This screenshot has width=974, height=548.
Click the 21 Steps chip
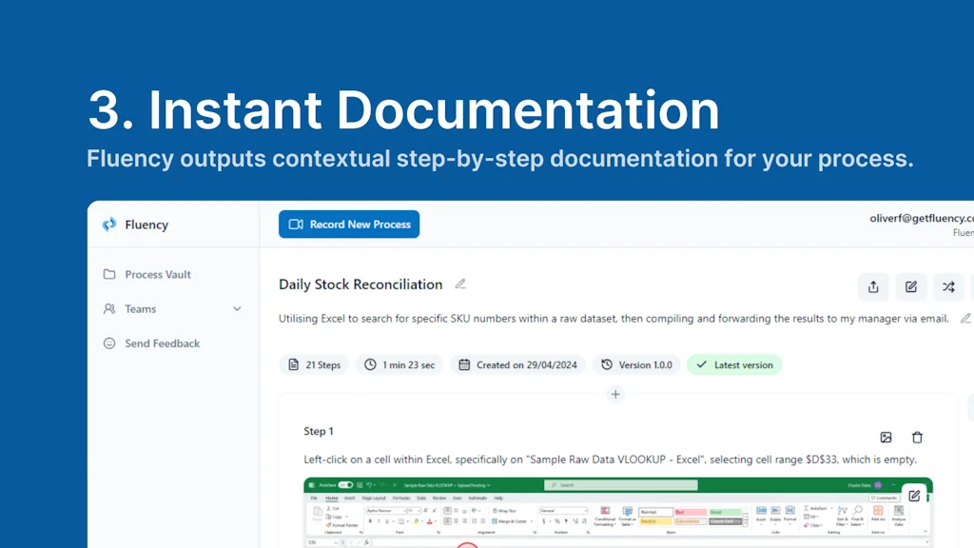coord(314,364)
